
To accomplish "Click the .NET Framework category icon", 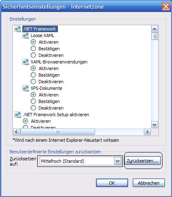I will click(x=18, y=29).
